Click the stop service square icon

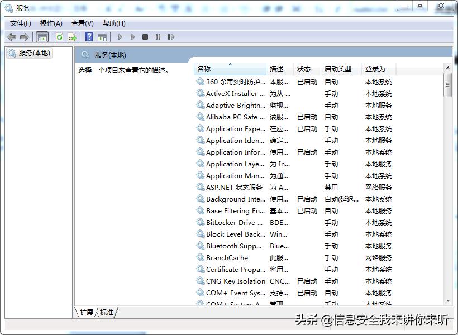[x=145, y=37]
